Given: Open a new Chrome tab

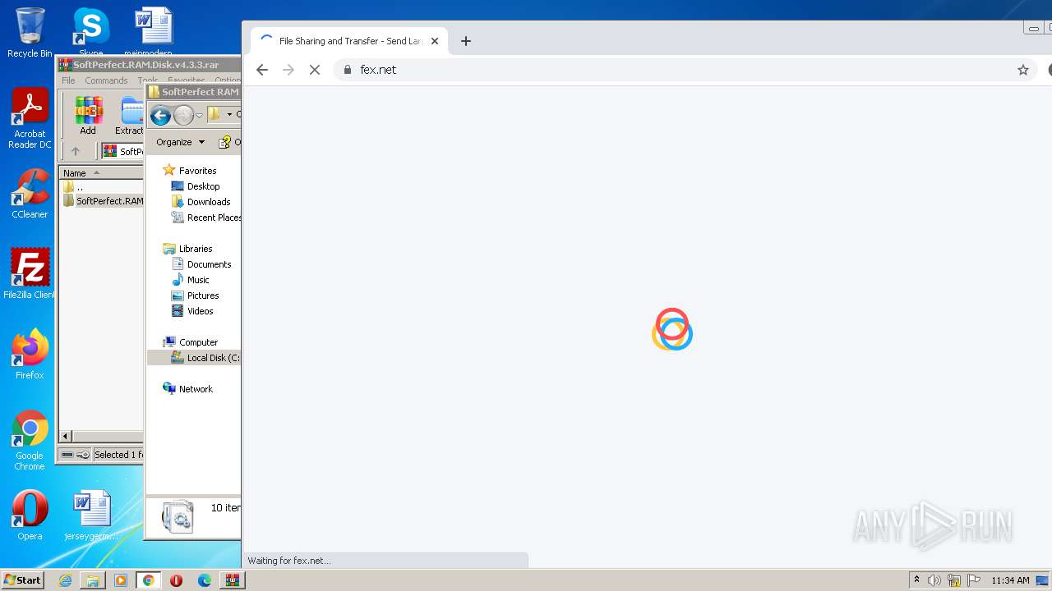Looking at the screenshot, I should [466, 41].
